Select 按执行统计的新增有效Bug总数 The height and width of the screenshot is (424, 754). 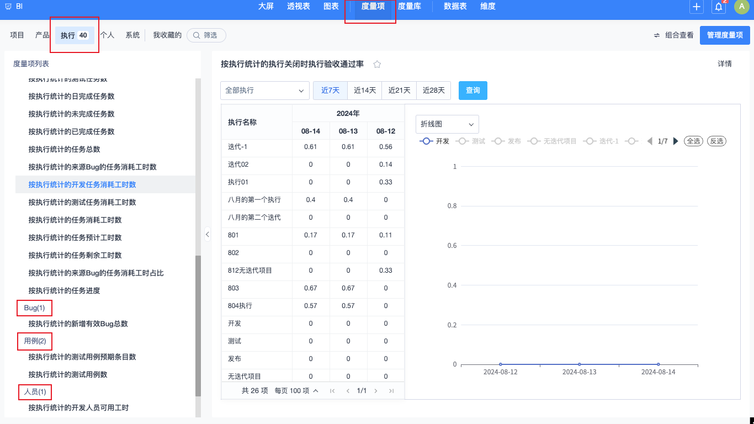click(78, 324)
